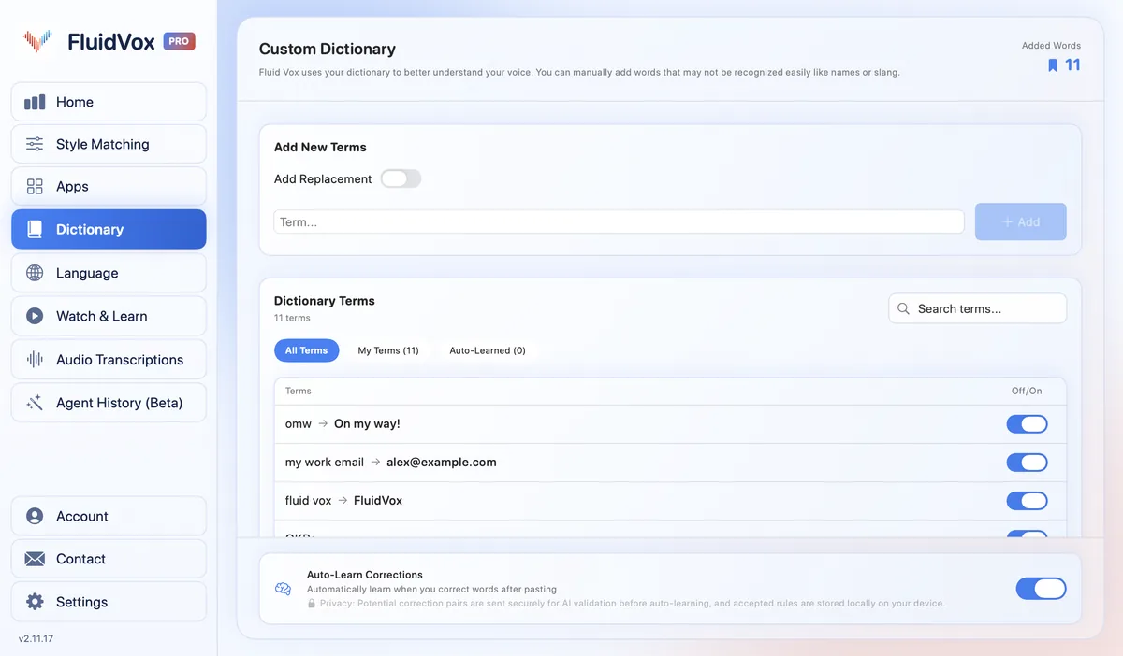
Task: Open the Account page
Action: coord(109,516)
